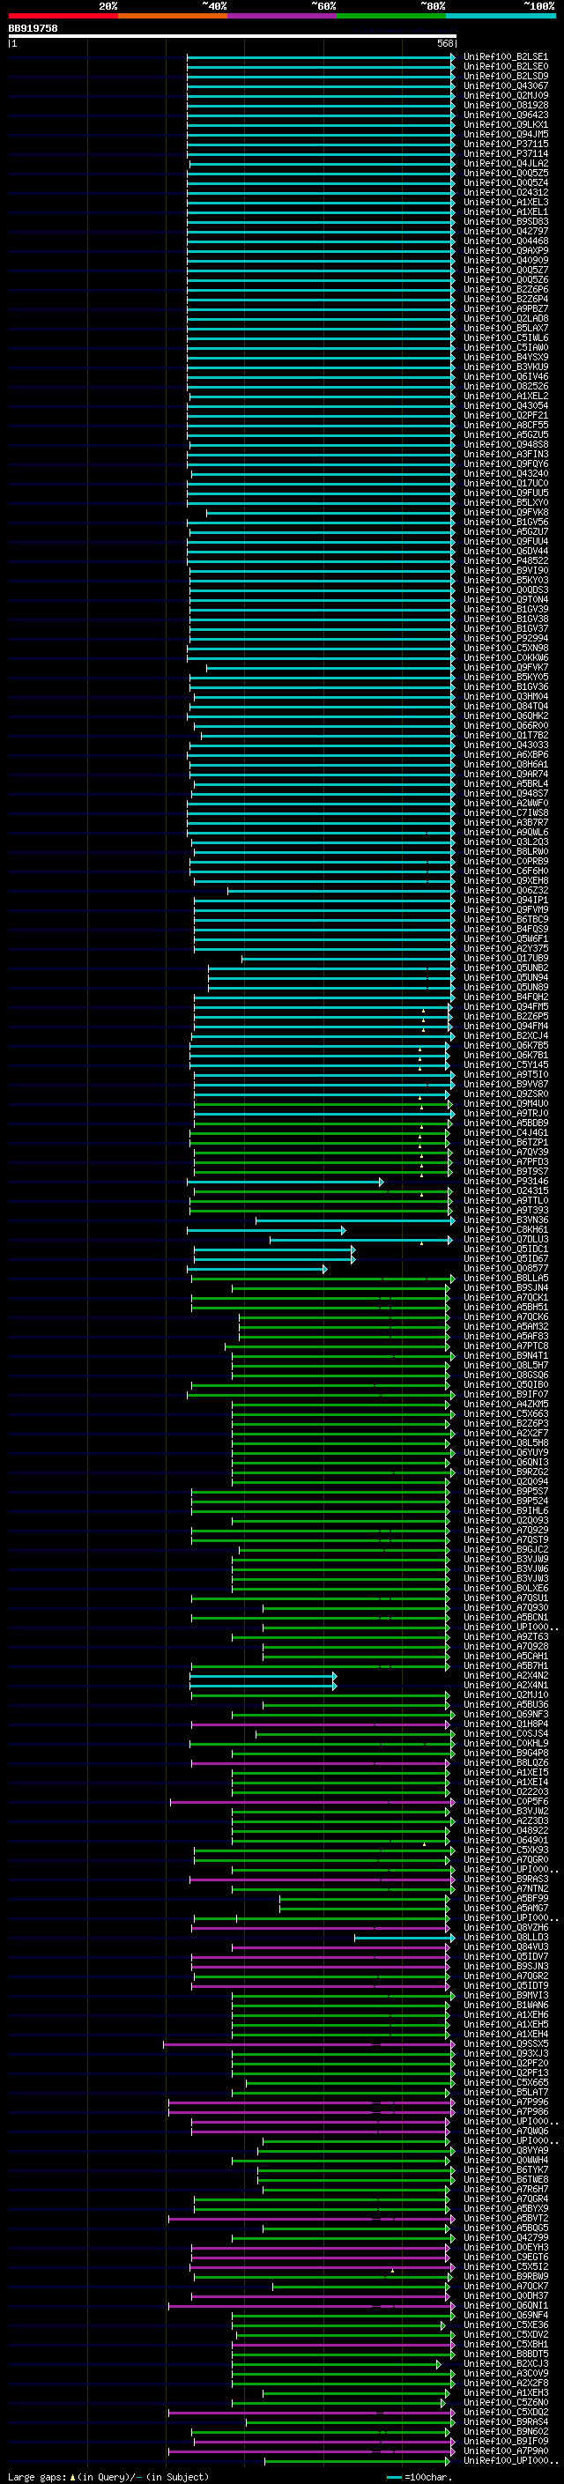Viewport: 564px width, 2484px height.
Task: Select hit UniRef100_B9MVI3
Action: [505, 1995]
